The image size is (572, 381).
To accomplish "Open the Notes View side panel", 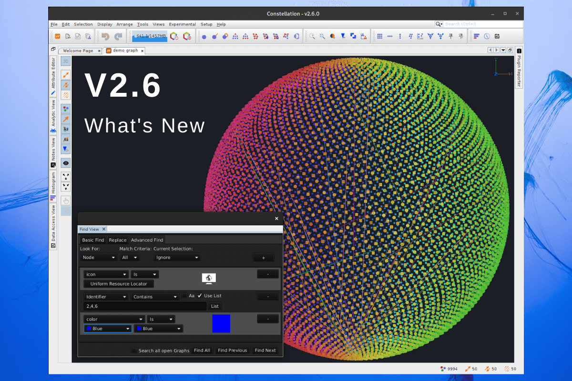I will (x=53, y=152).
